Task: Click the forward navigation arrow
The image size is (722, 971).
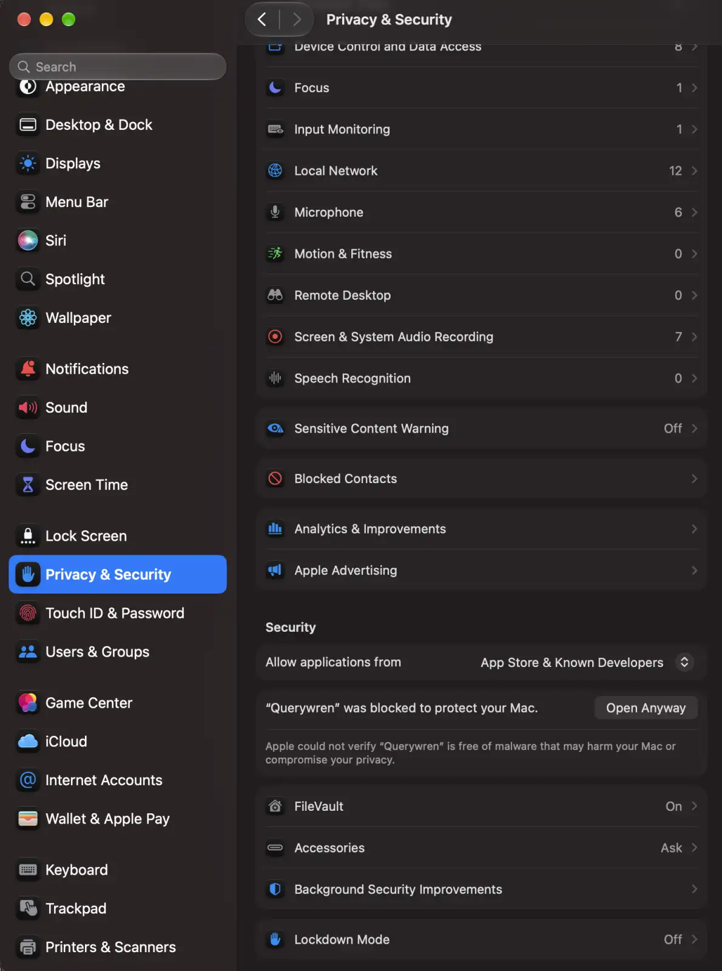Action: (297, 19)
